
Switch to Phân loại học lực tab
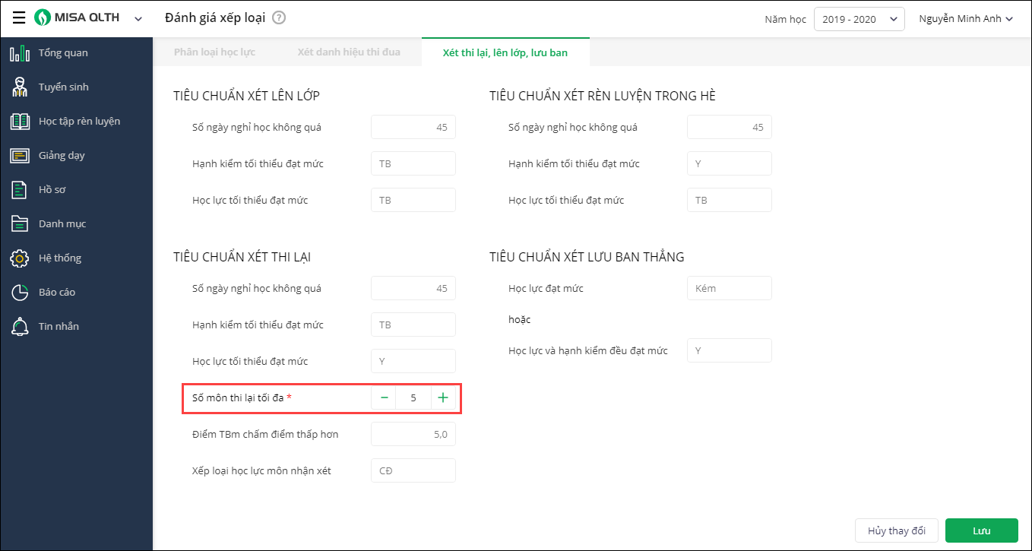214,52
